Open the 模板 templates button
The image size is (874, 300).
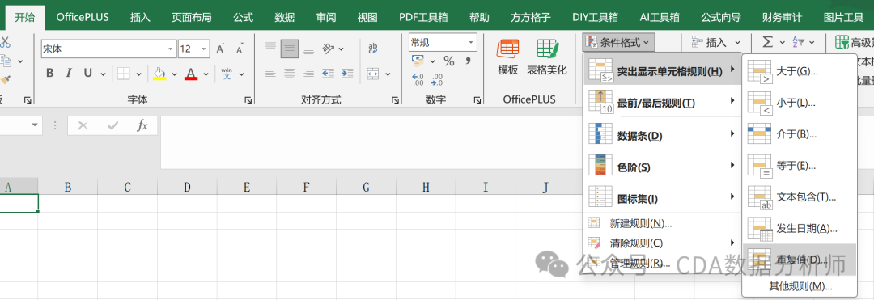click(507, 57)
